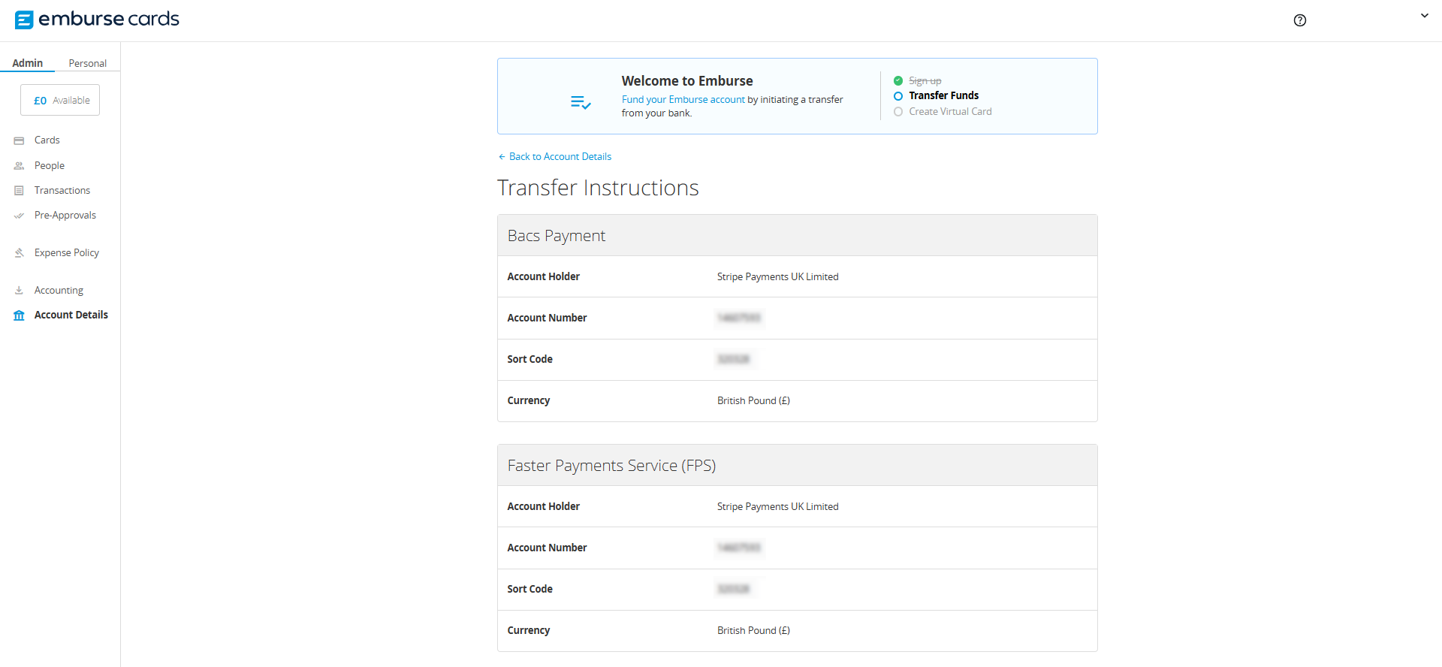Go Back to Account Details link

coord(555,156)
